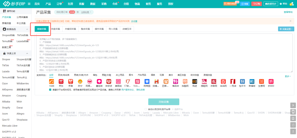Collapse the 数据选品 sidebar section
Viewport: 297px width, 138px height.
click(27, 29)
